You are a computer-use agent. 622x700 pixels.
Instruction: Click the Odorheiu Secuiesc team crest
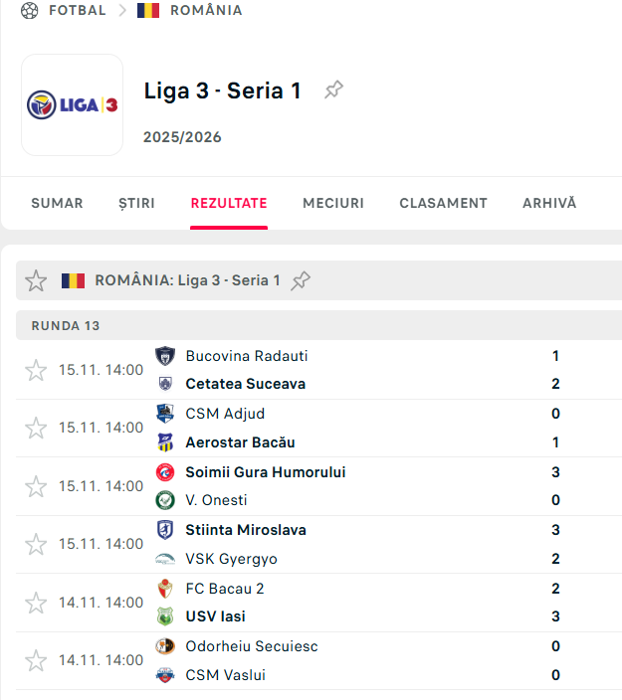165,646
